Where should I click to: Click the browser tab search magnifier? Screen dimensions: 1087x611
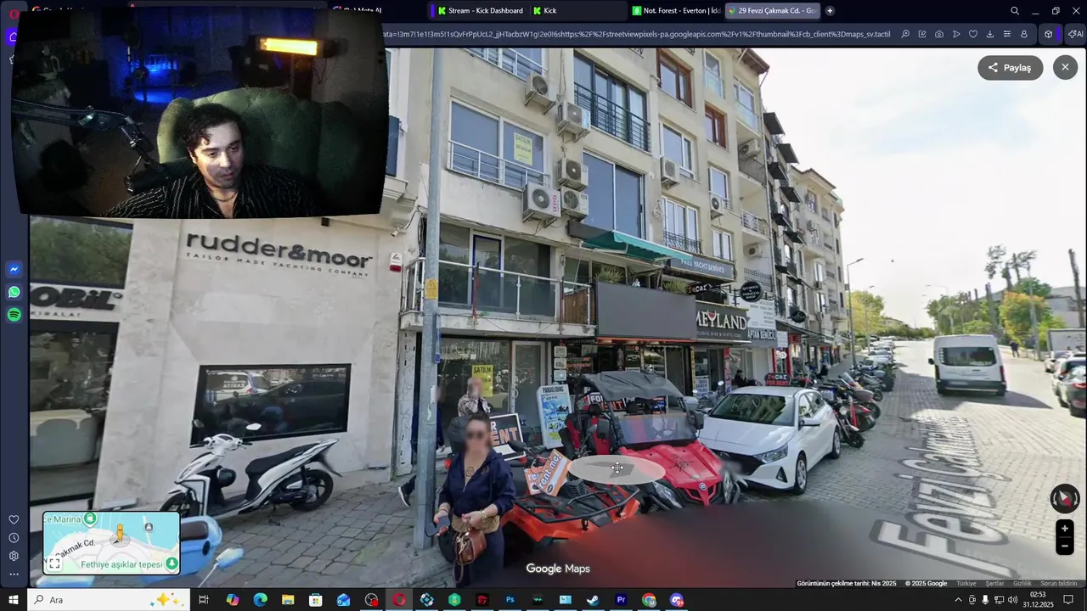click(1015, 11)
